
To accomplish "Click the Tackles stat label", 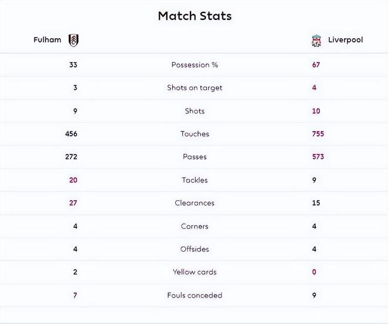I will (195, 180).
